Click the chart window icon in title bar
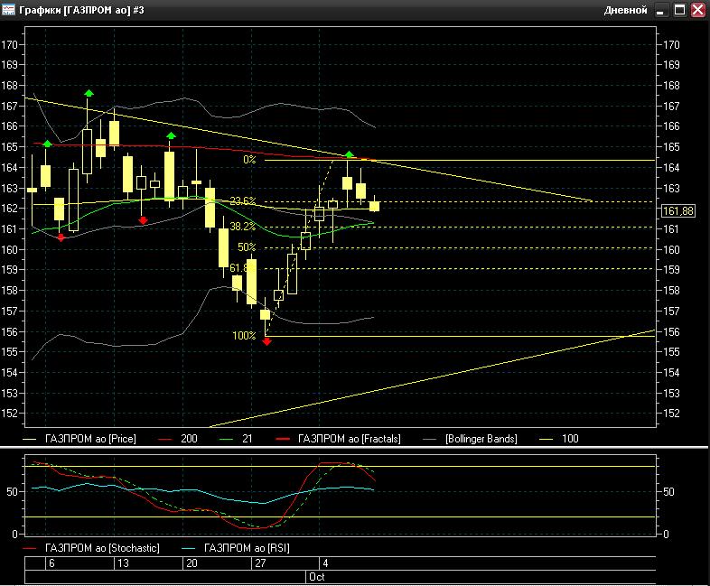710x586 pixels. (x=8, y=10)
